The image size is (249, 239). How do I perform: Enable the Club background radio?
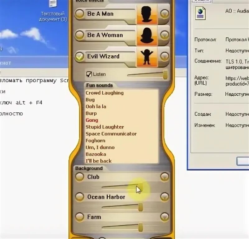(80, 176)
